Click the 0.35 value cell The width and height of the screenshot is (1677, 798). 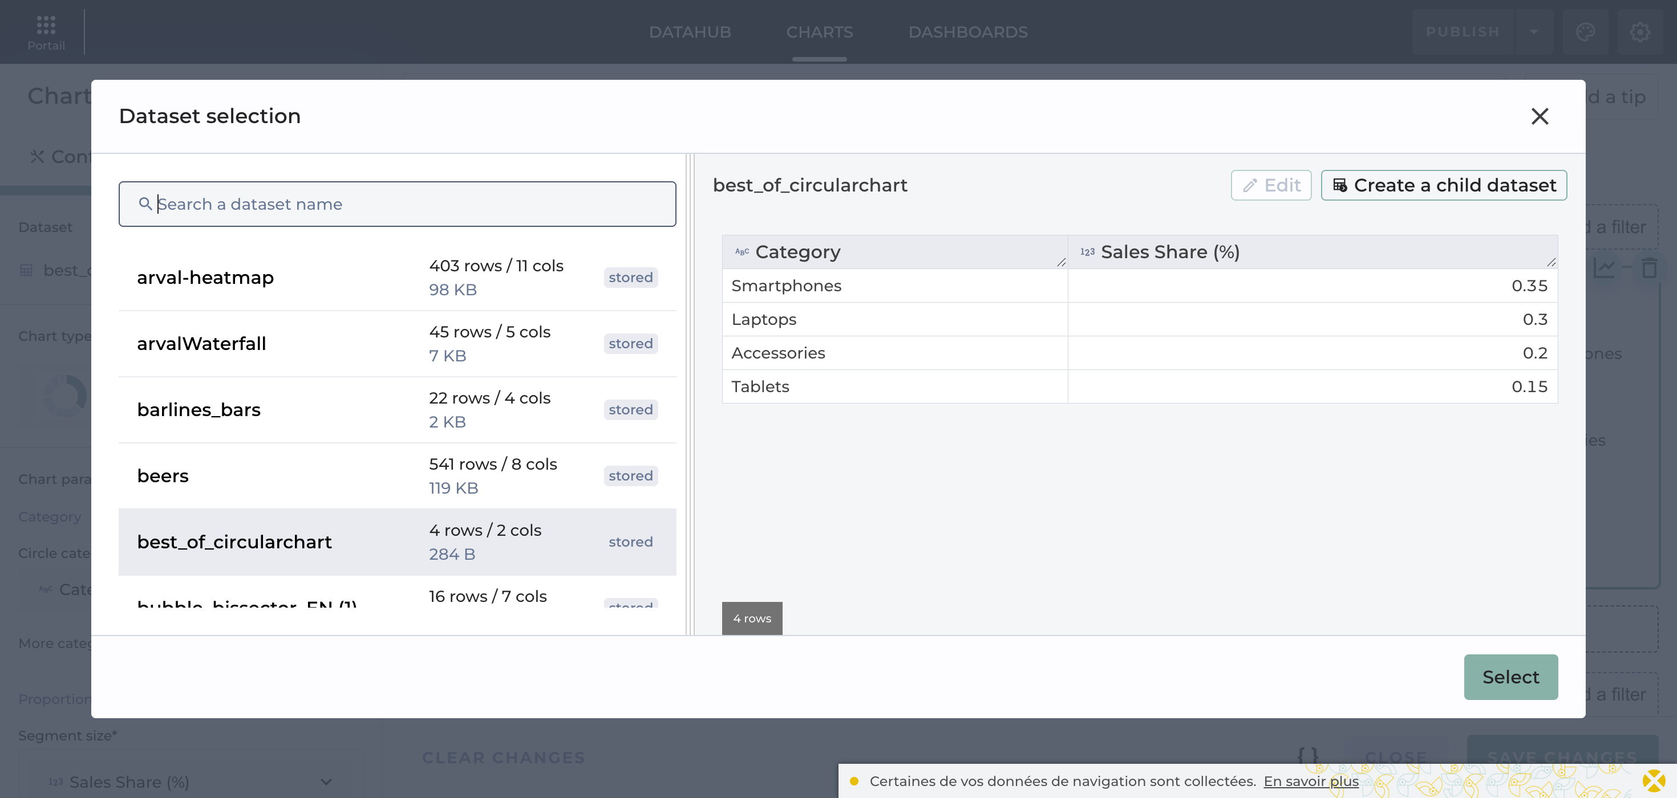tap(1313, 286)
